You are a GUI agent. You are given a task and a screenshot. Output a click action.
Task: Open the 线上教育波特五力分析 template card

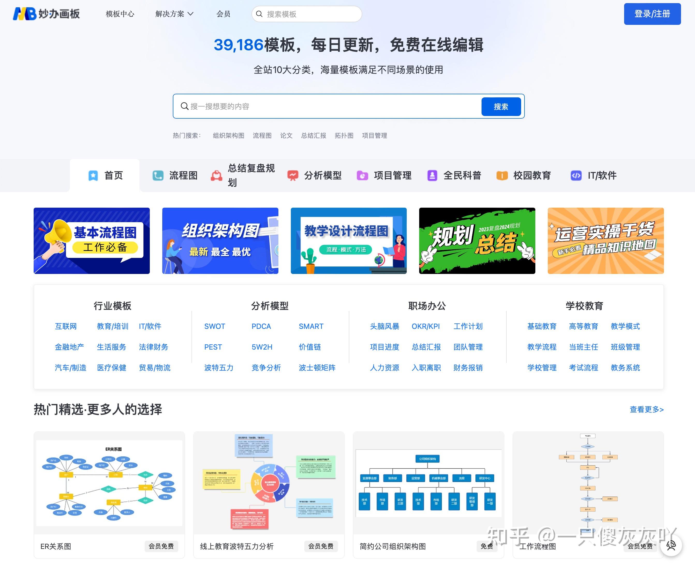[269, 495]
